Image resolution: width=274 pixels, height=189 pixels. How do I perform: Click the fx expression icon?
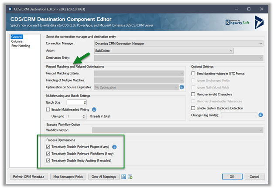(x=124, y=176)
